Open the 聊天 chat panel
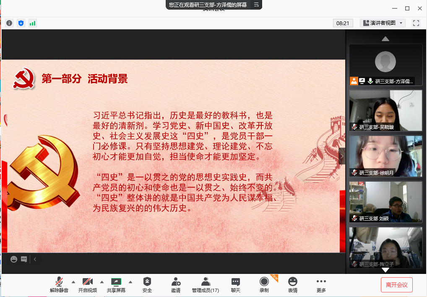Screen dimensions: 427x297 pos(236,285)
